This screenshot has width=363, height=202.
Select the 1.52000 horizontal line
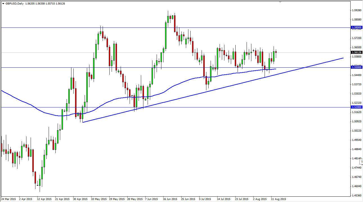(x=197, y=107)
